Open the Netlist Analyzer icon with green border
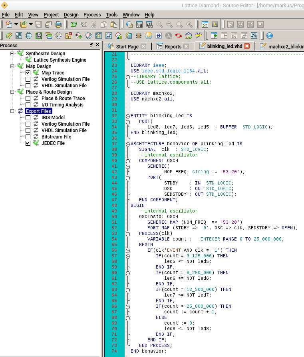The image size is (304, 357). click(x=39, y=36)
